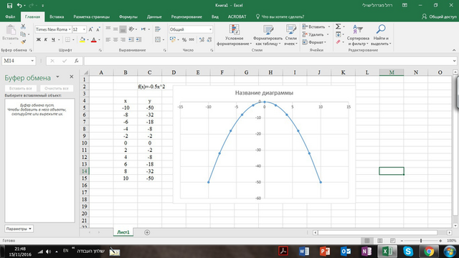Open Chrome from the Windows taskbar

[x=429, y=252]
